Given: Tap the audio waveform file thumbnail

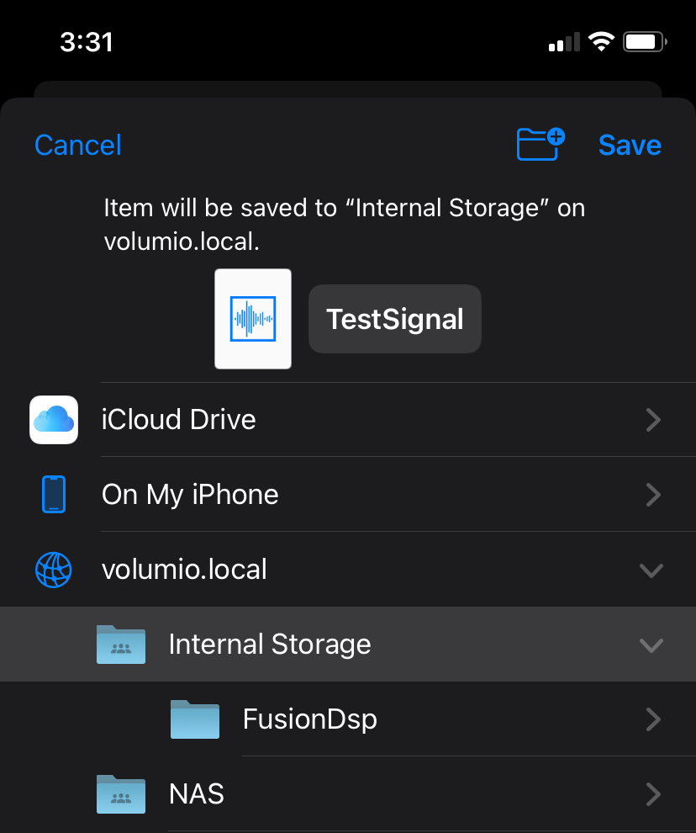Looking at the screenshot, I should [x=253, y=319].
